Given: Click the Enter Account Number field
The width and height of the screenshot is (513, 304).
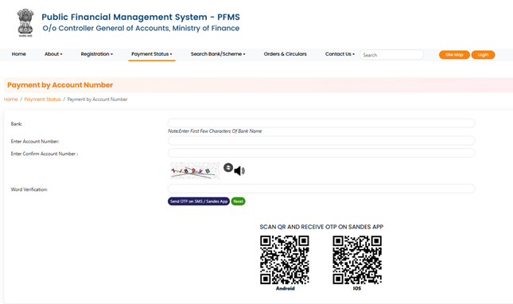Looking at the screenshot, I should (x=321, y=141).
